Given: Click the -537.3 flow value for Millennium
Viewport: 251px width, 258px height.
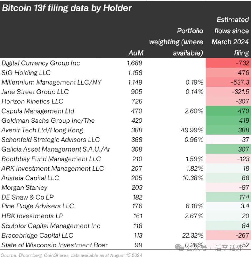Looking at the screenshot, I should point(228,82).
